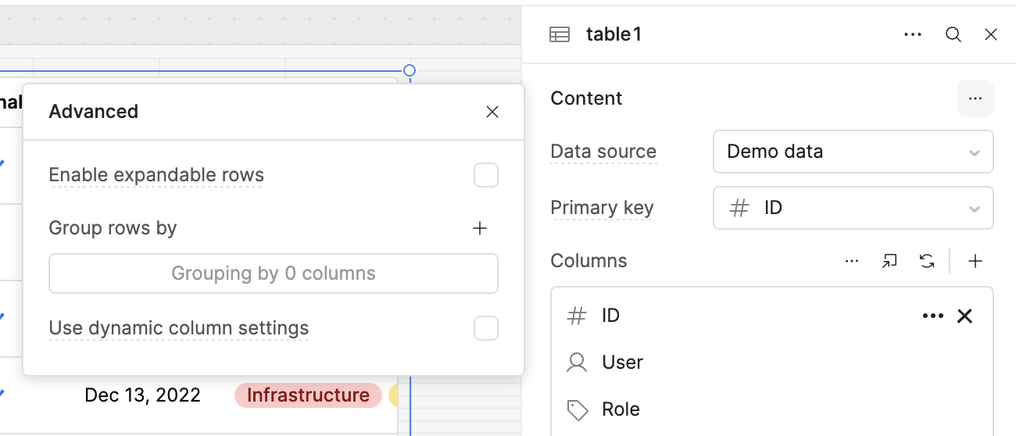1016x436 pixels.
Task: Add a group rows by column
Action: click(480, 228)
